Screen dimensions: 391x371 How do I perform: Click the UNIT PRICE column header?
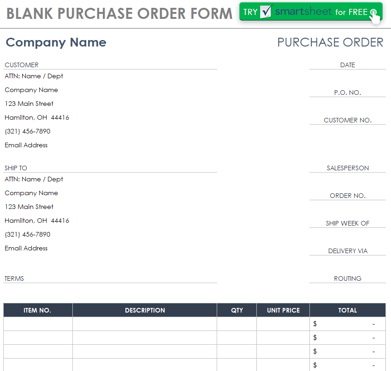point(283,310)
